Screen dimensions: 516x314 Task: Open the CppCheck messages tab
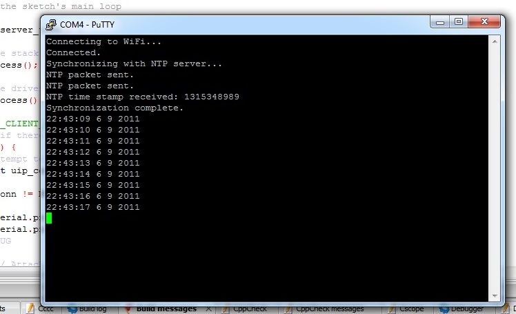coord(329,308)
